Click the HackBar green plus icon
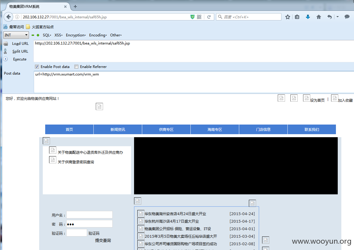The width and height of the screenshot is (354, 250). tap(38, 35)
